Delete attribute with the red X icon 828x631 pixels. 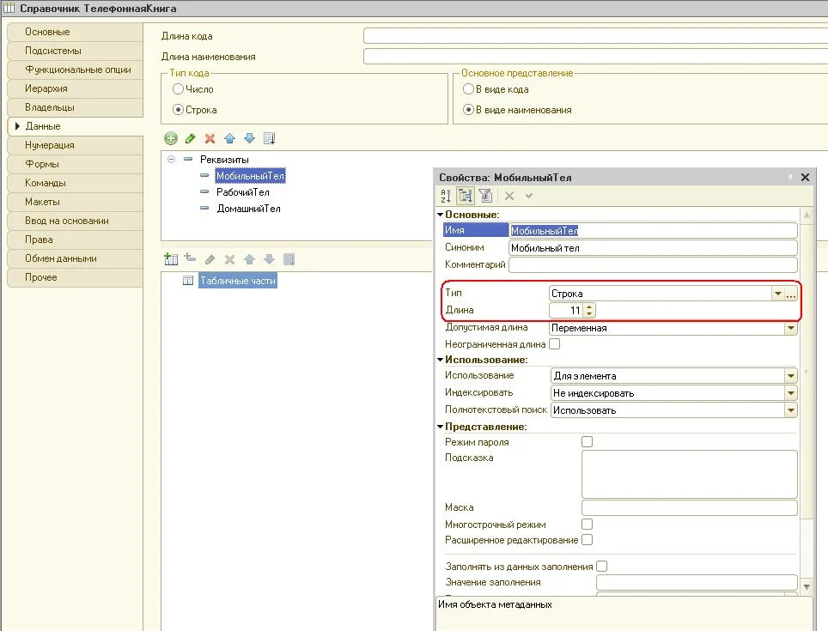(x=210, y=138)
